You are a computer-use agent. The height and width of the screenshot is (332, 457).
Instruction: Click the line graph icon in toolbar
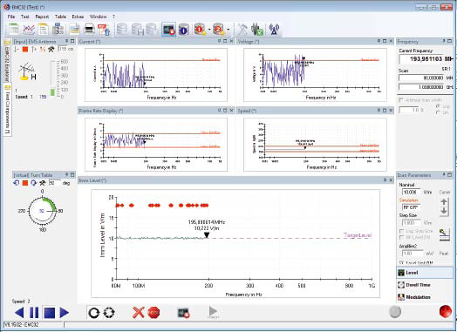click(x=29, y=30)
